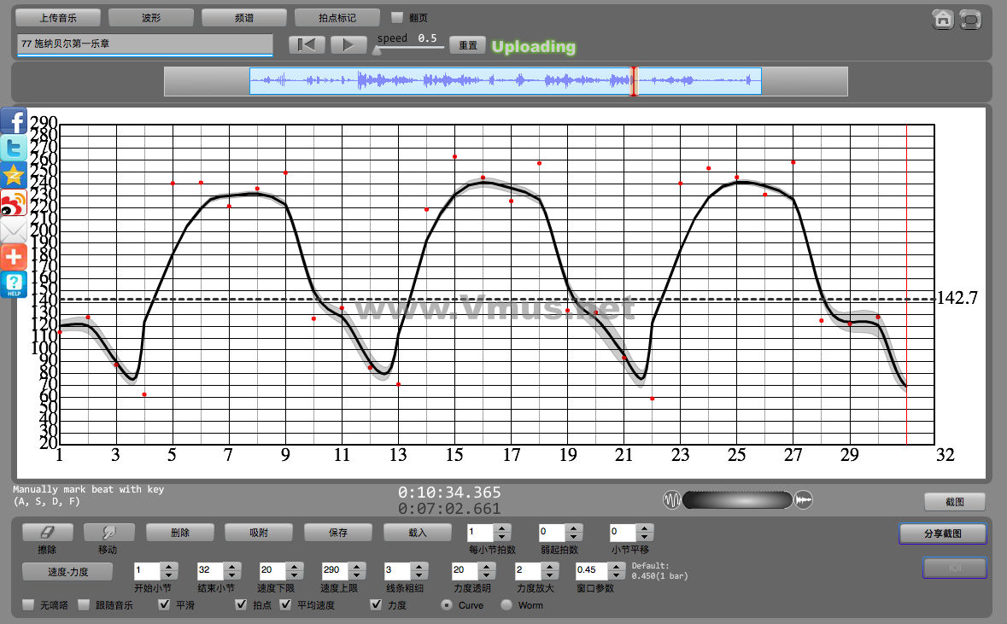Select the Worm radio button
Screen dimensions: 1007x624
point(506,605)
